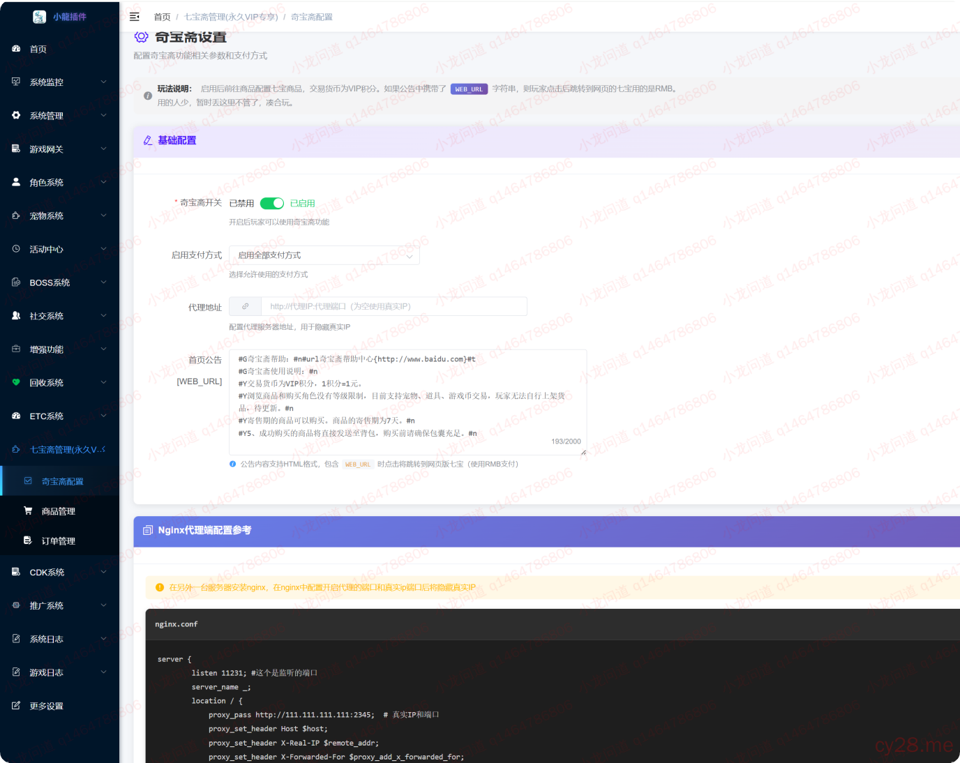Click the 七宝斋管理 breadcrumb link
Screen dimensions: 960x763
[x=231, y=17]
